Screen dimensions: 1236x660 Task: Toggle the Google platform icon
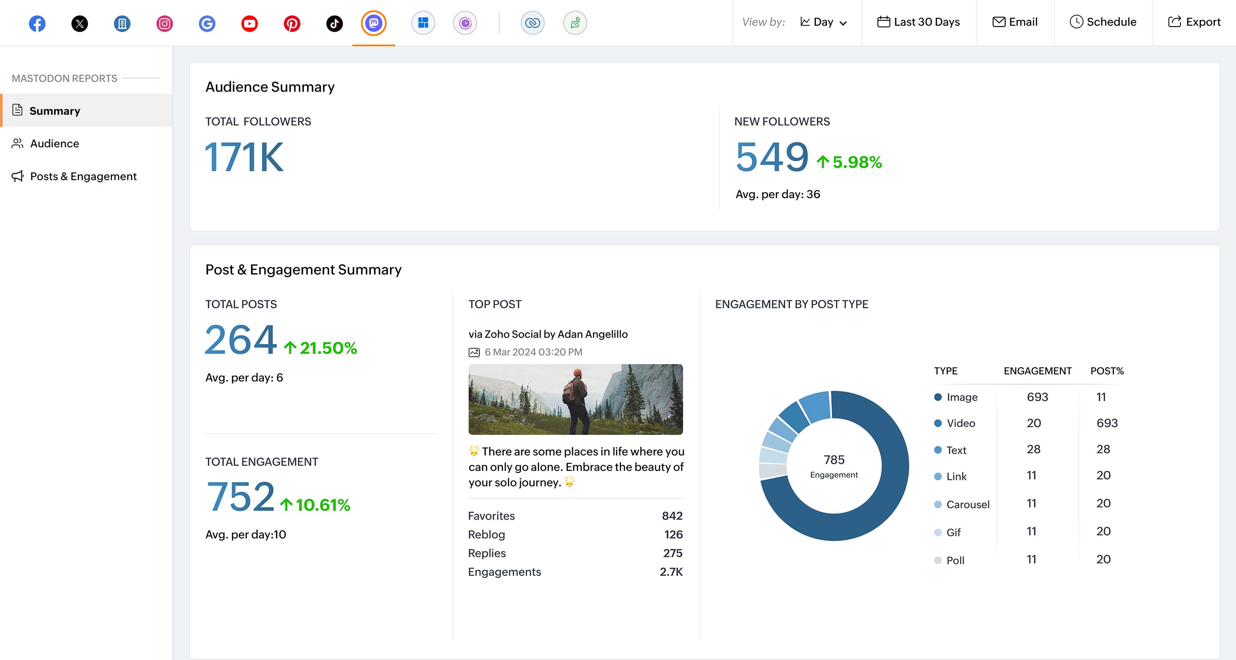pos(208,23)
